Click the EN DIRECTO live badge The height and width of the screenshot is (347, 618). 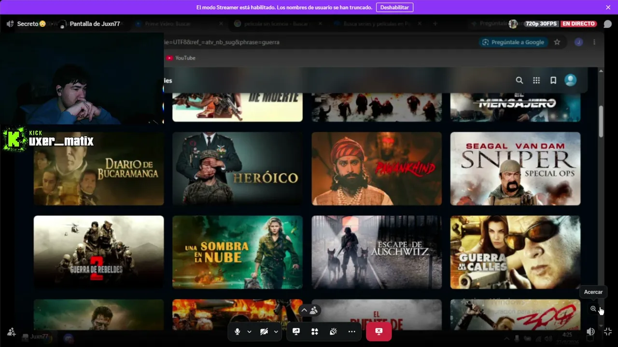tap(579, 24)
